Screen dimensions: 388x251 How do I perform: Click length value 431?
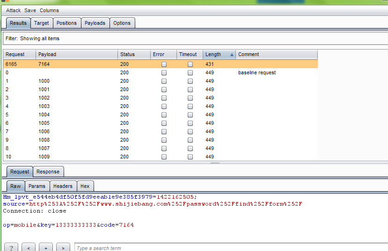209,64
